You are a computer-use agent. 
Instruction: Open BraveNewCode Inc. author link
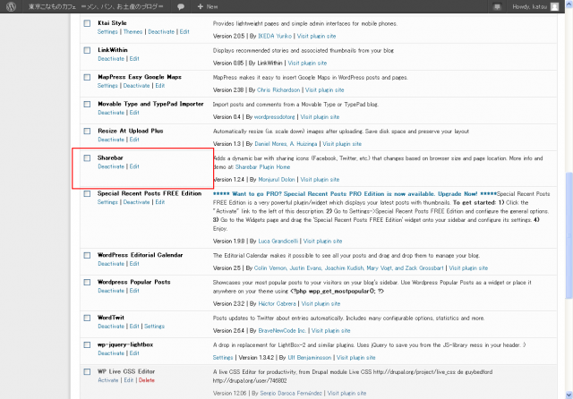(x=282, y=331)
